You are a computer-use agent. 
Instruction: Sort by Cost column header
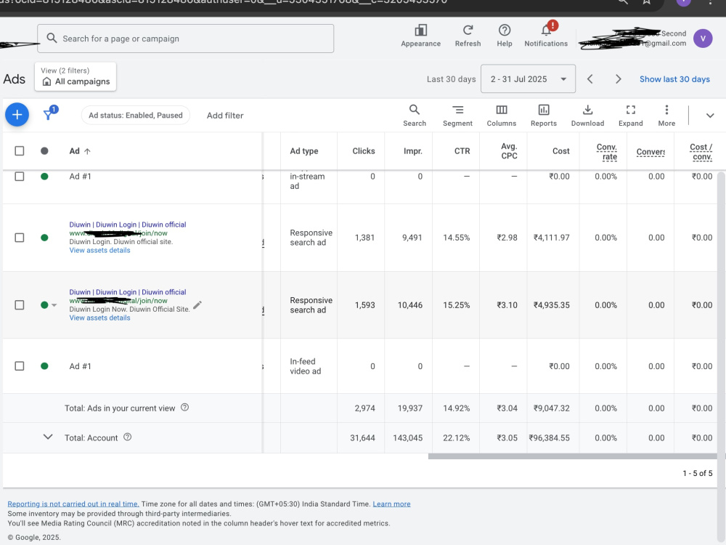pyautogui.click(x=560, y=151)
